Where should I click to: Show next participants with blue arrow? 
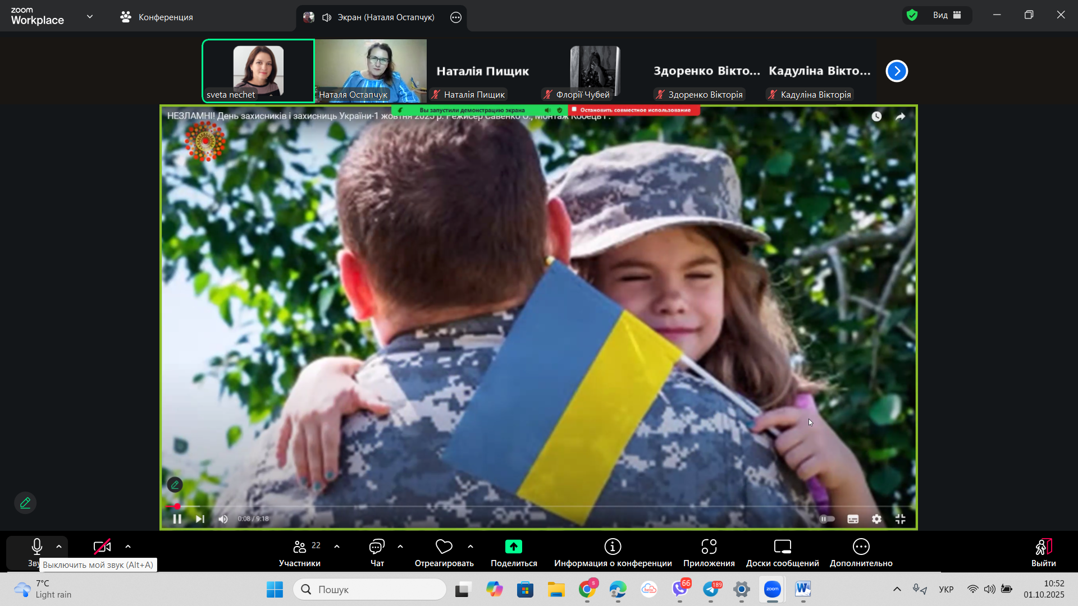click(x=897, y=71)
